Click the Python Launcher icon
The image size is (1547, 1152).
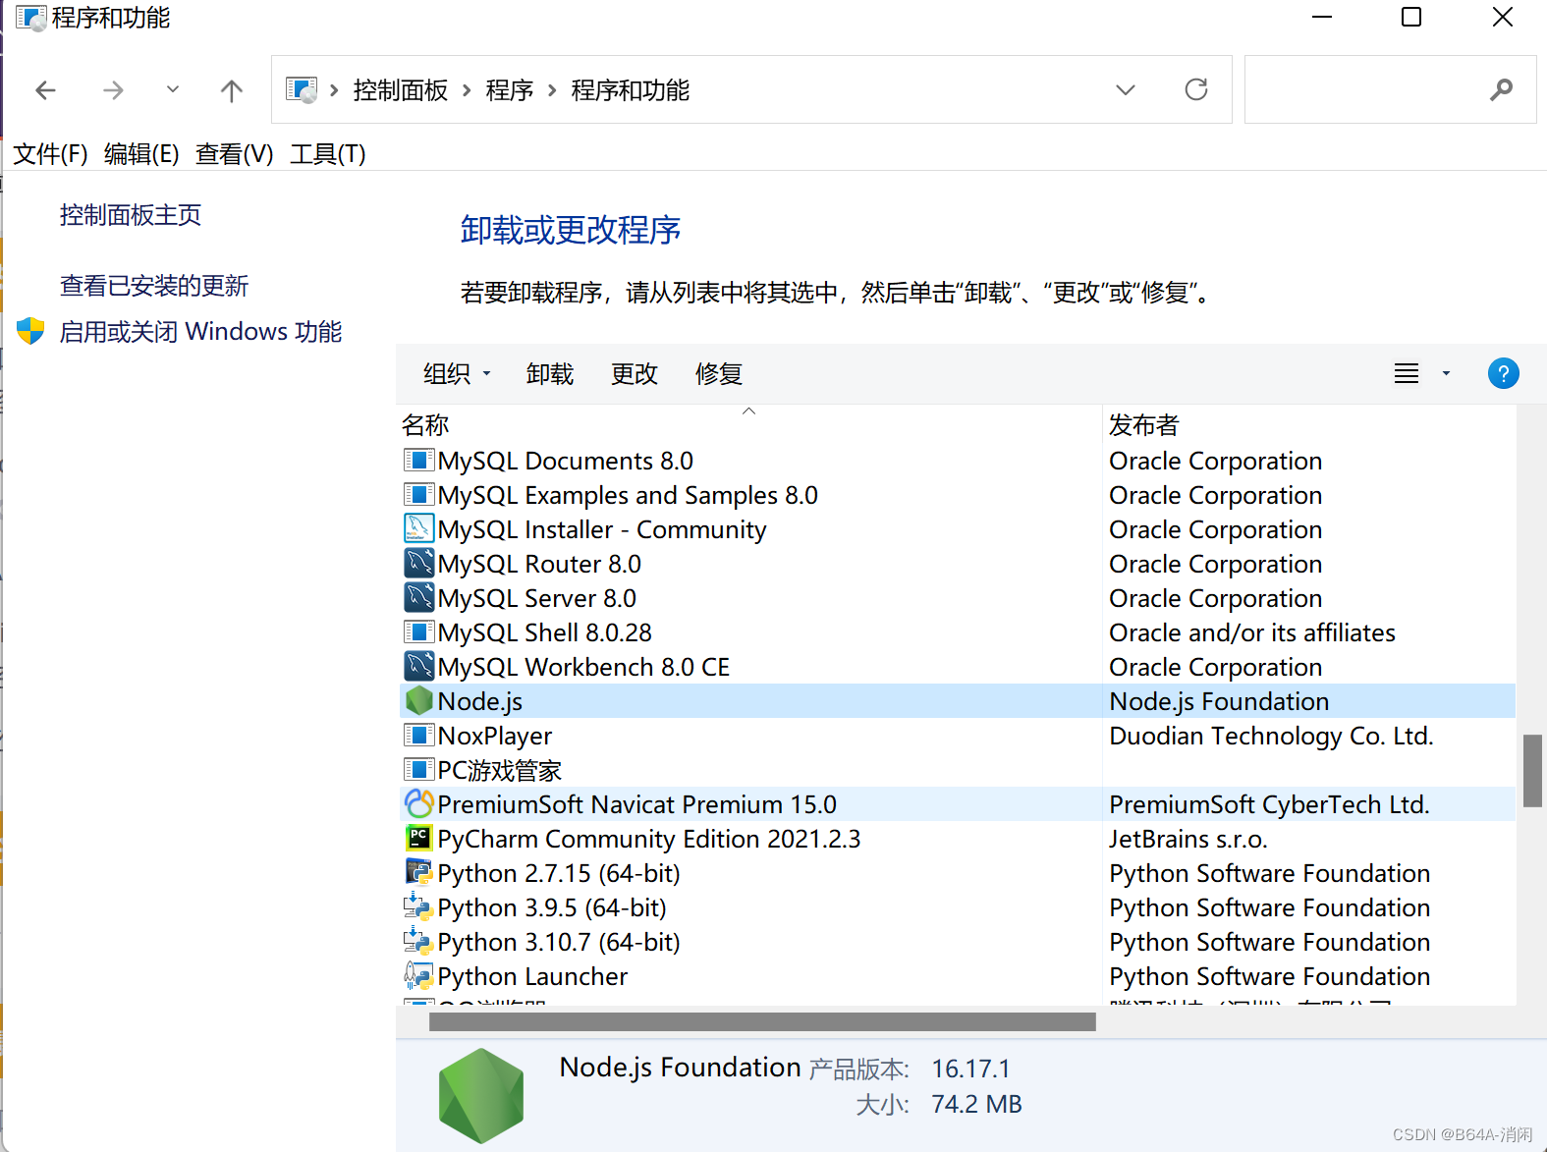click(418, 976)
